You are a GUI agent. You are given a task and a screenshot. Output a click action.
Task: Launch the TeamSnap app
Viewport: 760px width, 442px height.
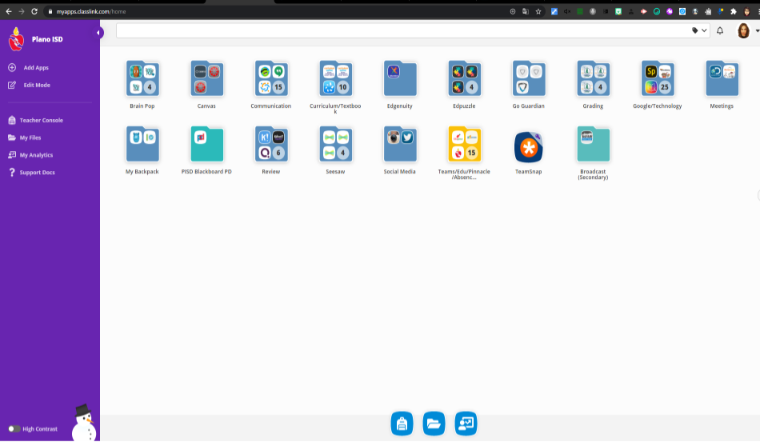coord(528,147)
